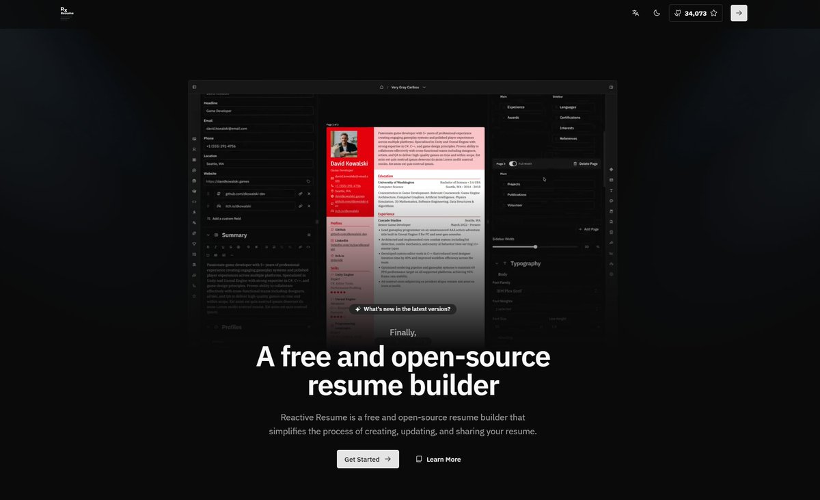Open "What's new in the latest version?" badge
Viewport: 820px width, 500px height.
point(402,309)
